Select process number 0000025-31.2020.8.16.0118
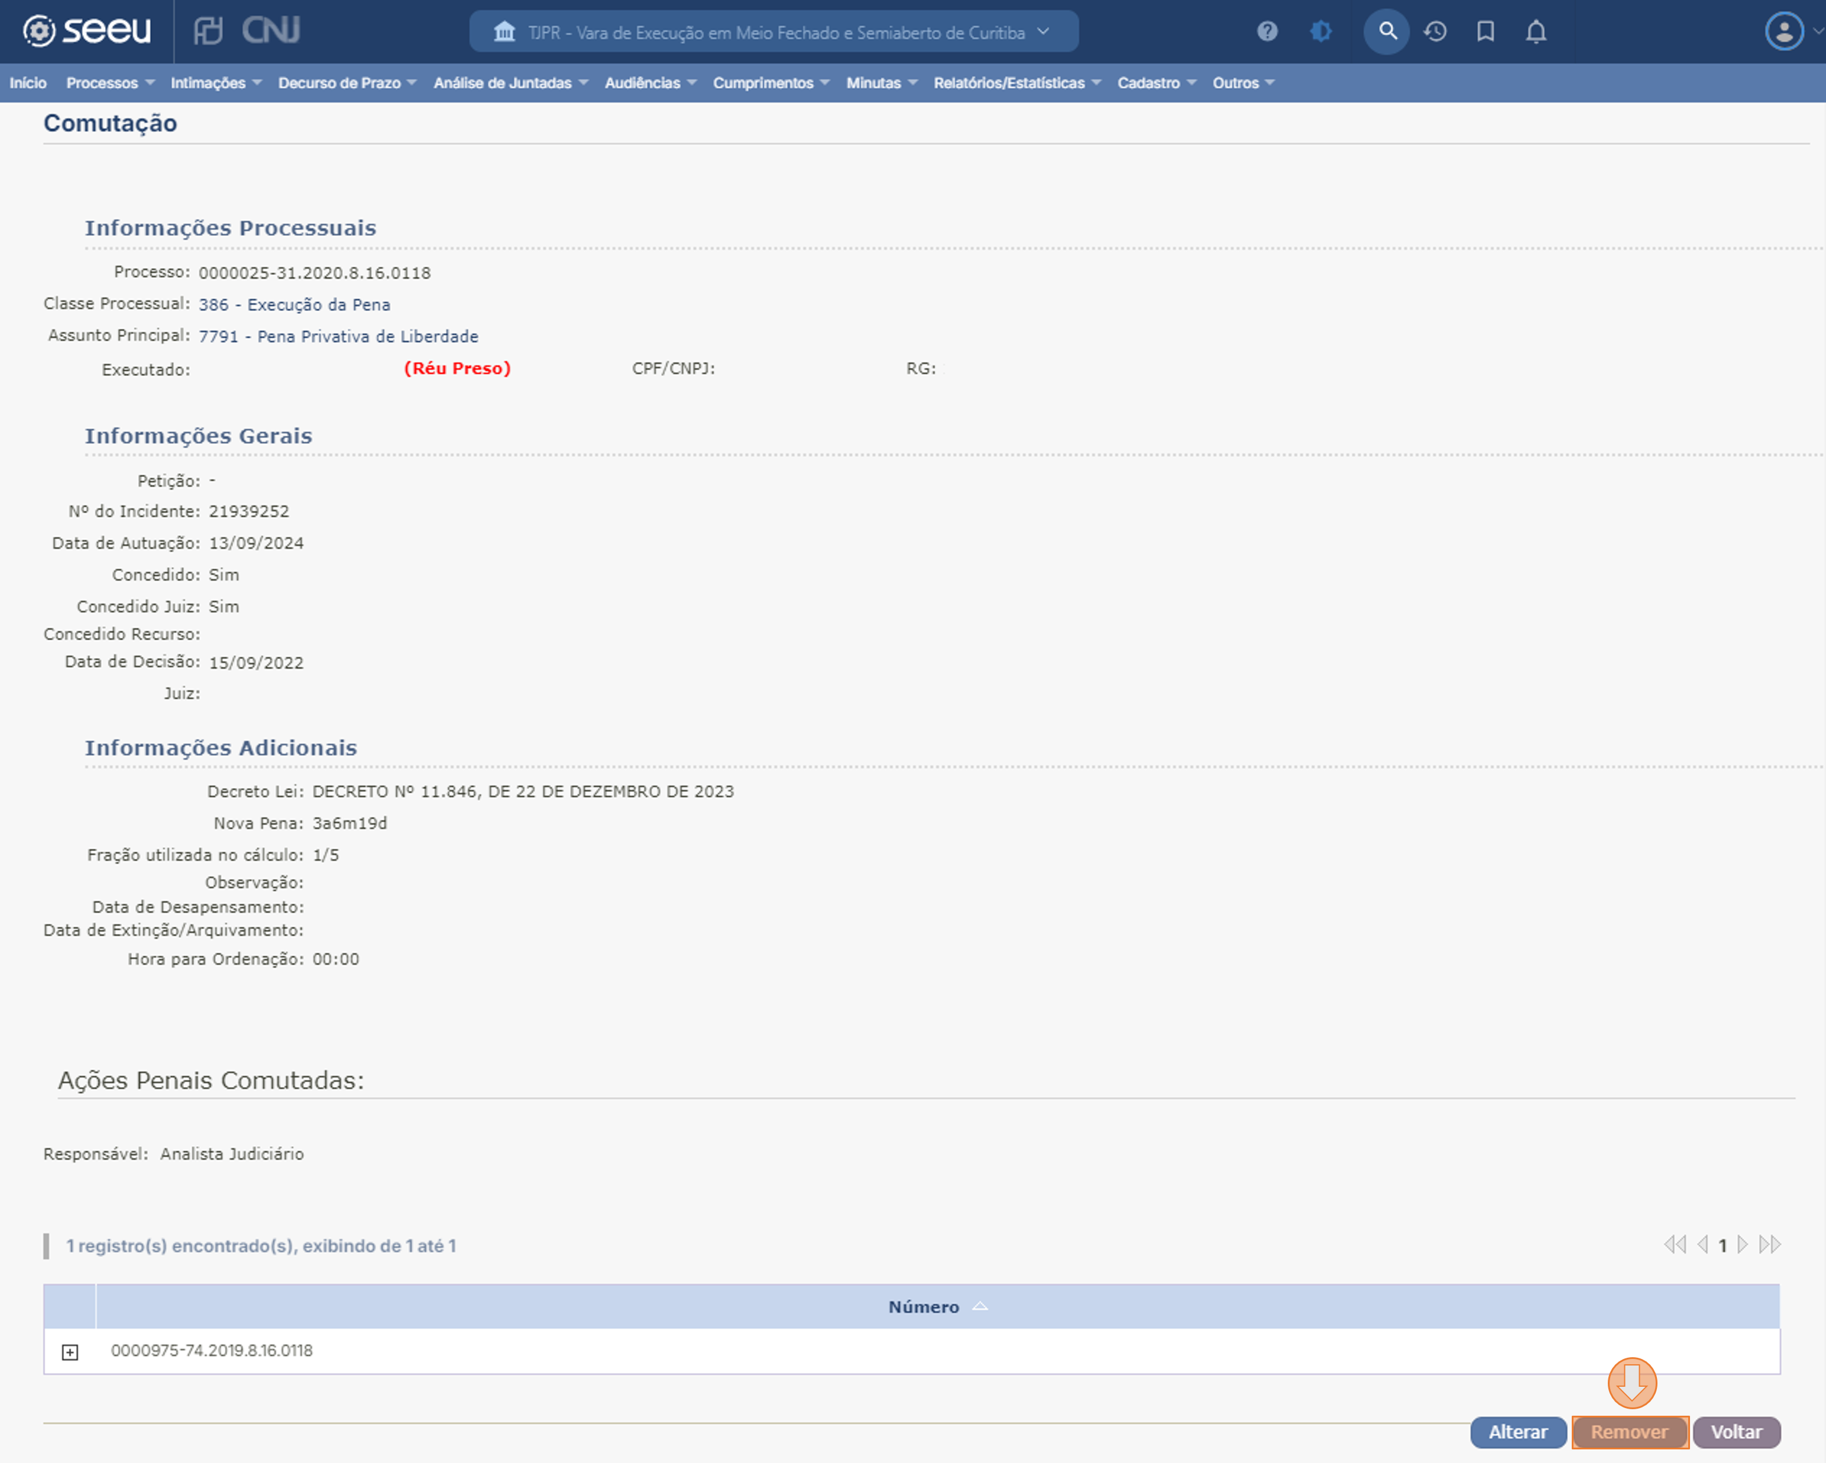Screen dimensions: 1826x1463 coord(314,273)
